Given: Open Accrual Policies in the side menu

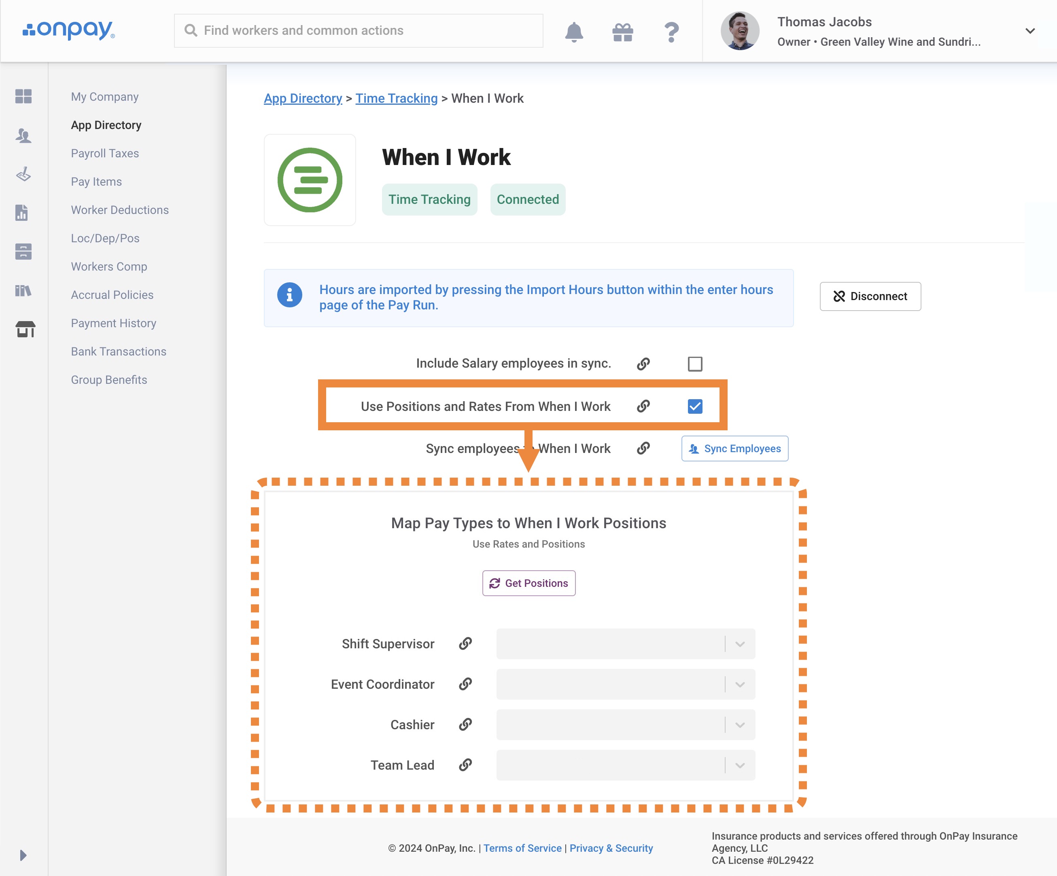Looking at the screenshot, I should (112, 294).
